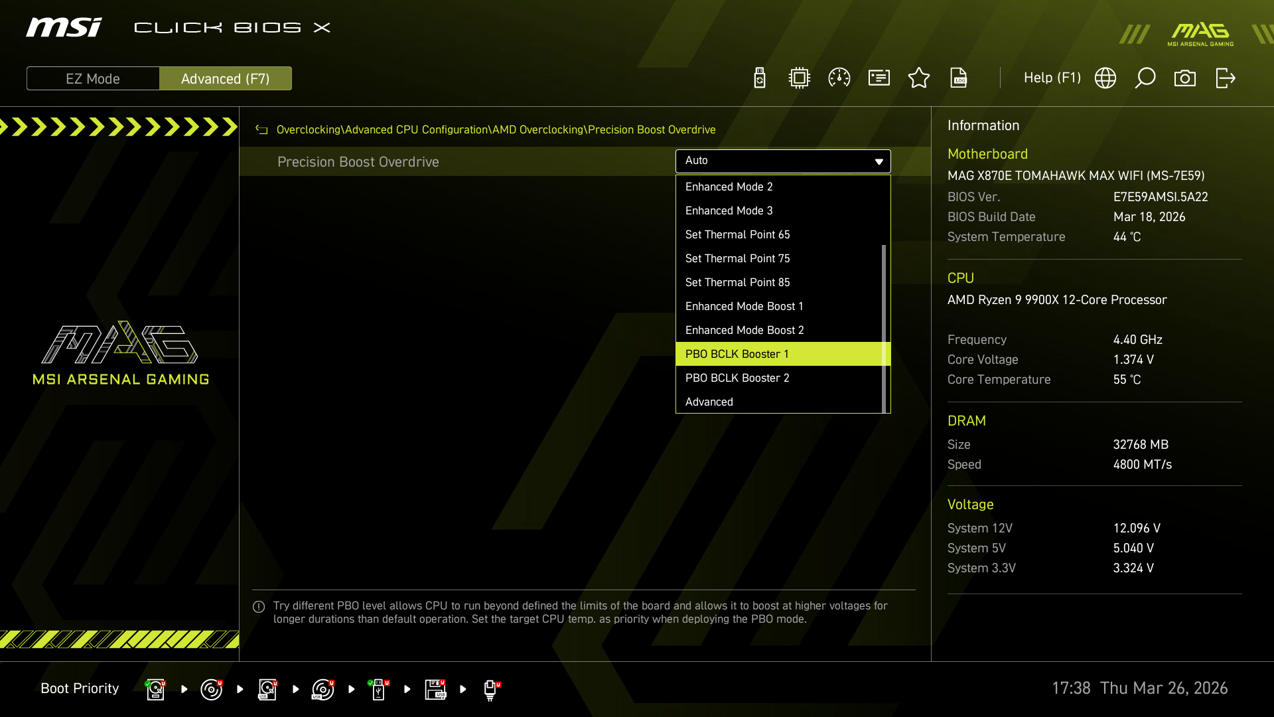Open the memory details panel icon
1274x717 pixels.
tap(879, 78)
